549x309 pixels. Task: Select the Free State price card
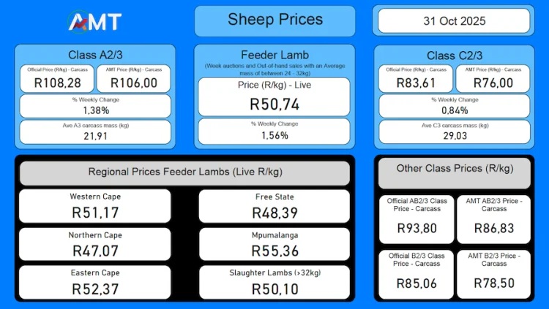click(274, 206)
